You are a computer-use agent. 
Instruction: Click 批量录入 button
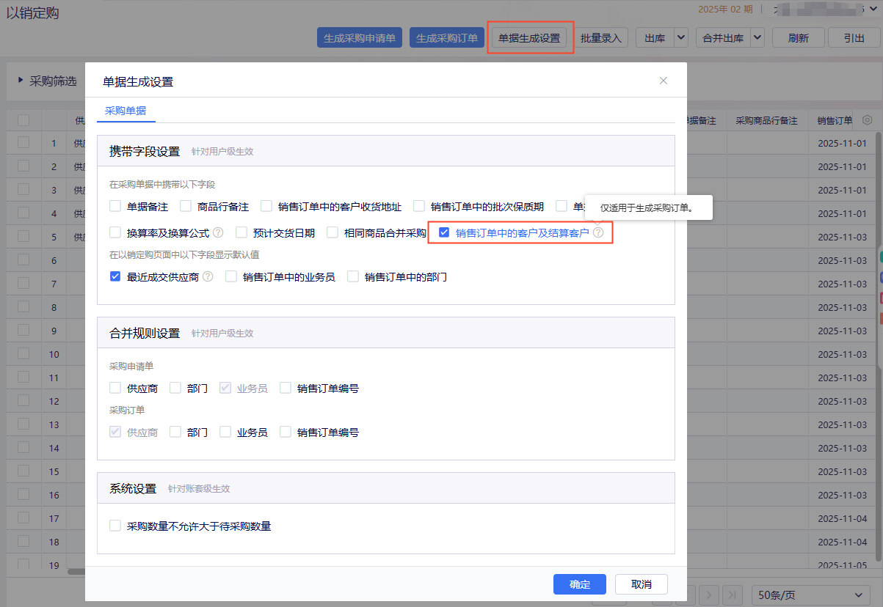601,38
